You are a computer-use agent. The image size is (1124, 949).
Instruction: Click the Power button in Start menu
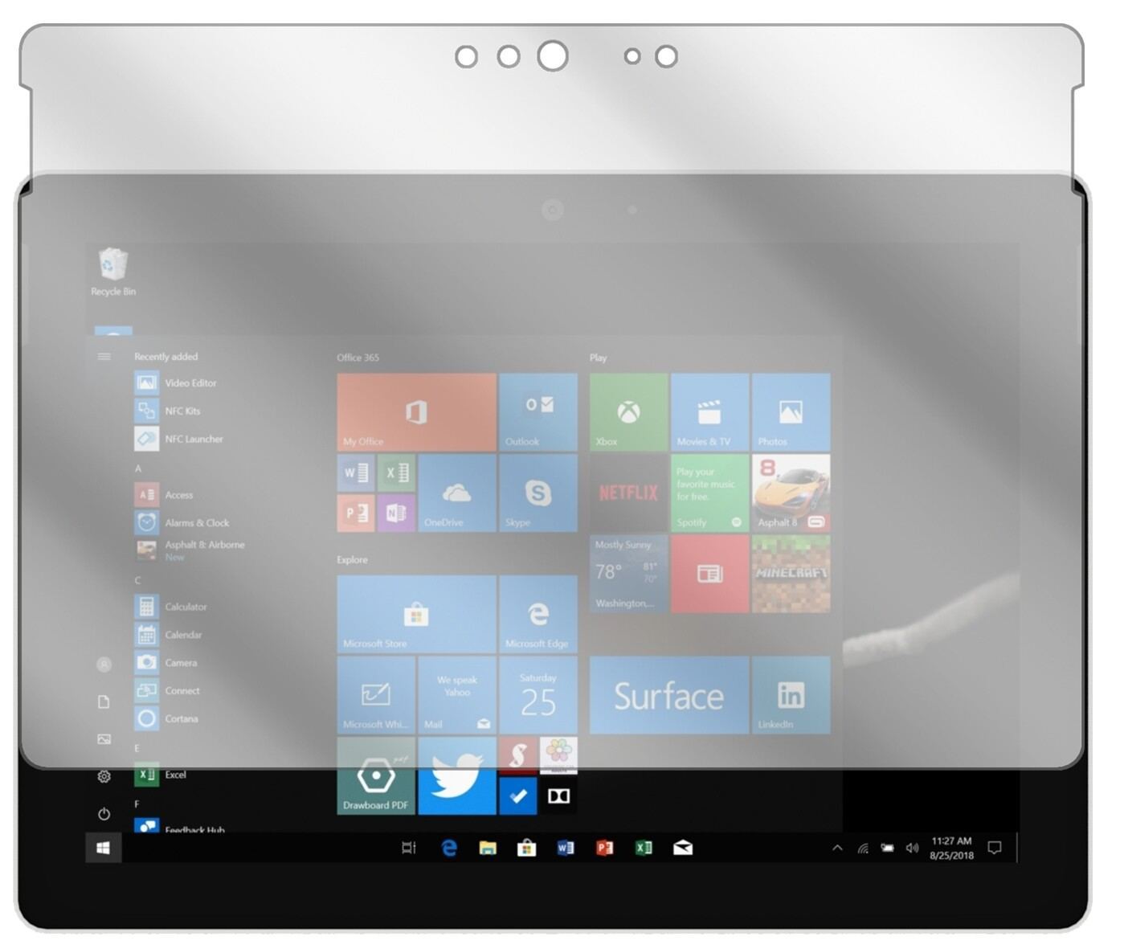click(x=104, y=813)
